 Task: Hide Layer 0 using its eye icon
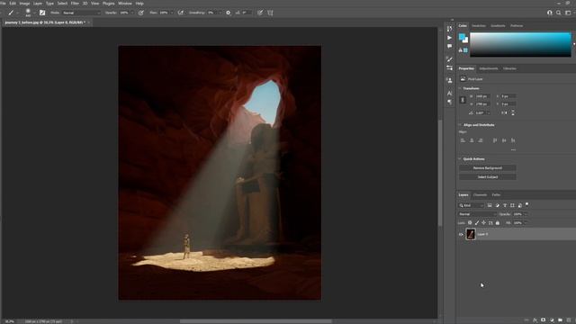[x=461, y=234]
